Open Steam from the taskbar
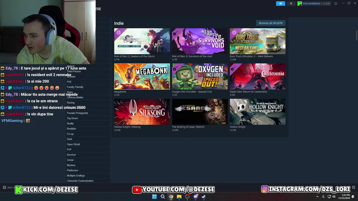Screen dimensions: 358x201 204,197
